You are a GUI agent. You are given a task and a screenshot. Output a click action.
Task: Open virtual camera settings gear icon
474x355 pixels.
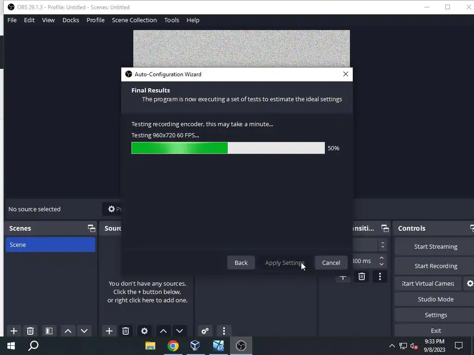click(469, 283)
